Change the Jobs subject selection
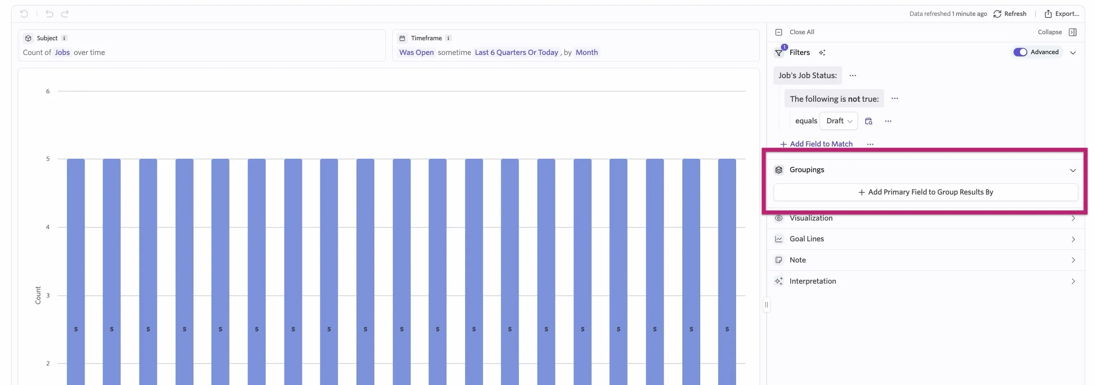Viewport: 1095px width, 385px height. (62, 52)
